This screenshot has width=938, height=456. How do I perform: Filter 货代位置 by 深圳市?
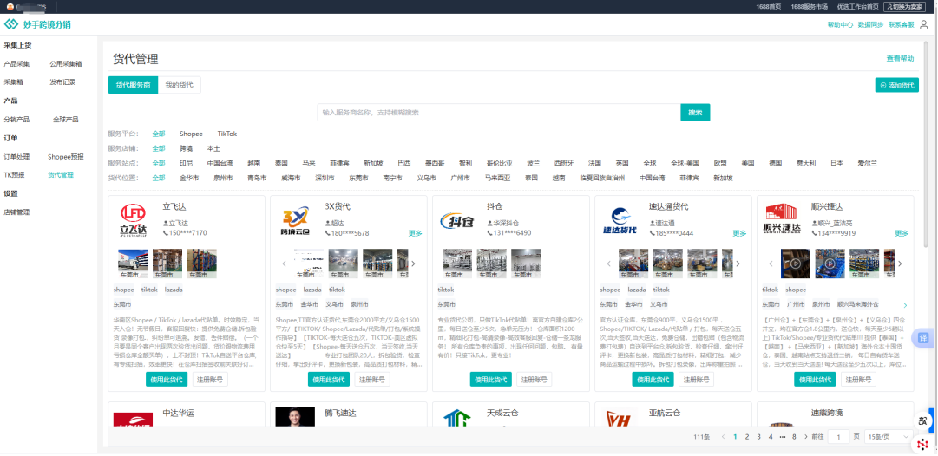[x=325, y=178]
